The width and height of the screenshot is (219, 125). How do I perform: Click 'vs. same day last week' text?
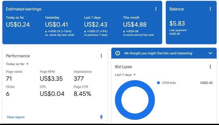click(60, 35)
